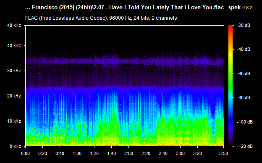Click the 1:00 time label
Screen dimensions: 262x163
[x=77, y=153]
